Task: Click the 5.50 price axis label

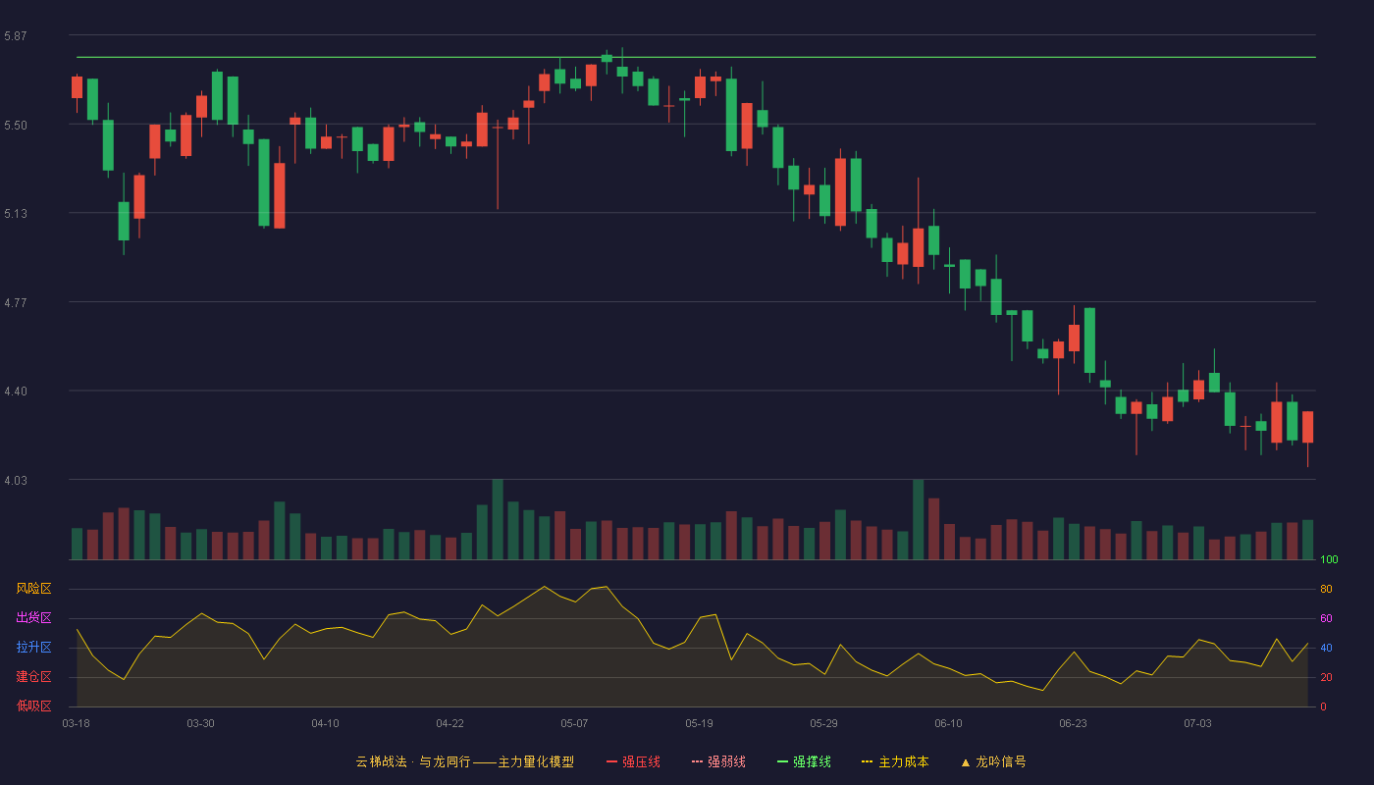Action: (16, 125)
